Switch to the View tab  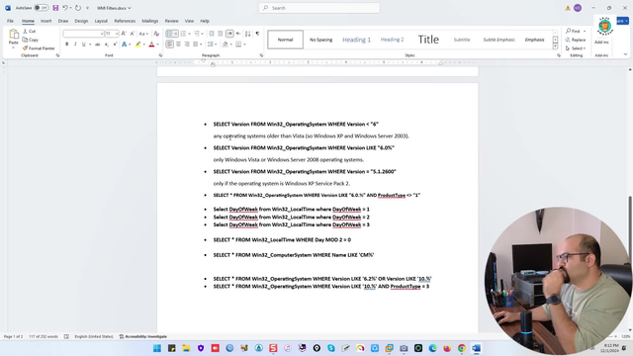[x=189, y=21]
